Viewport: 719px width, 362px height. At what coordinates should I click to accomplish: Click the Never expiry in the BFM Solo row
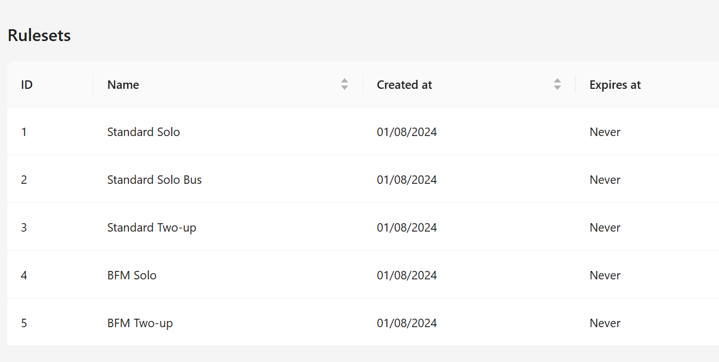point(605,275)
